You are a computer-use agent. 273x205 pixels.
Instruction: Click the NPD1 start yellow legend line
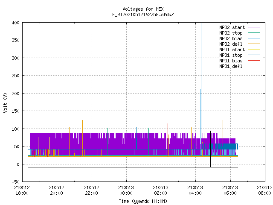pyautogui.click(x=254, y=50)
